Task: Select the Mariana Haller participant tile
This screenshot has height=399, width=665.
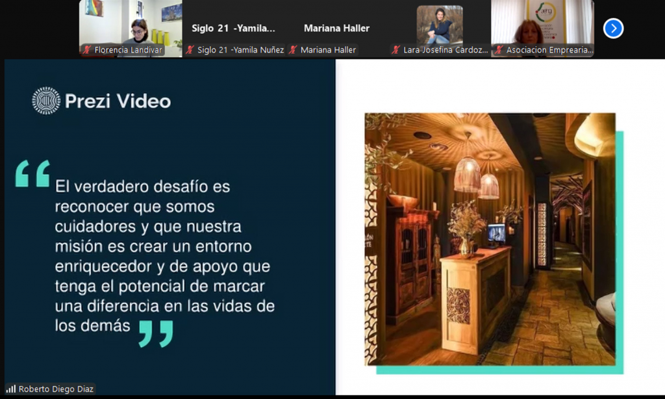Action: [337, 29]
